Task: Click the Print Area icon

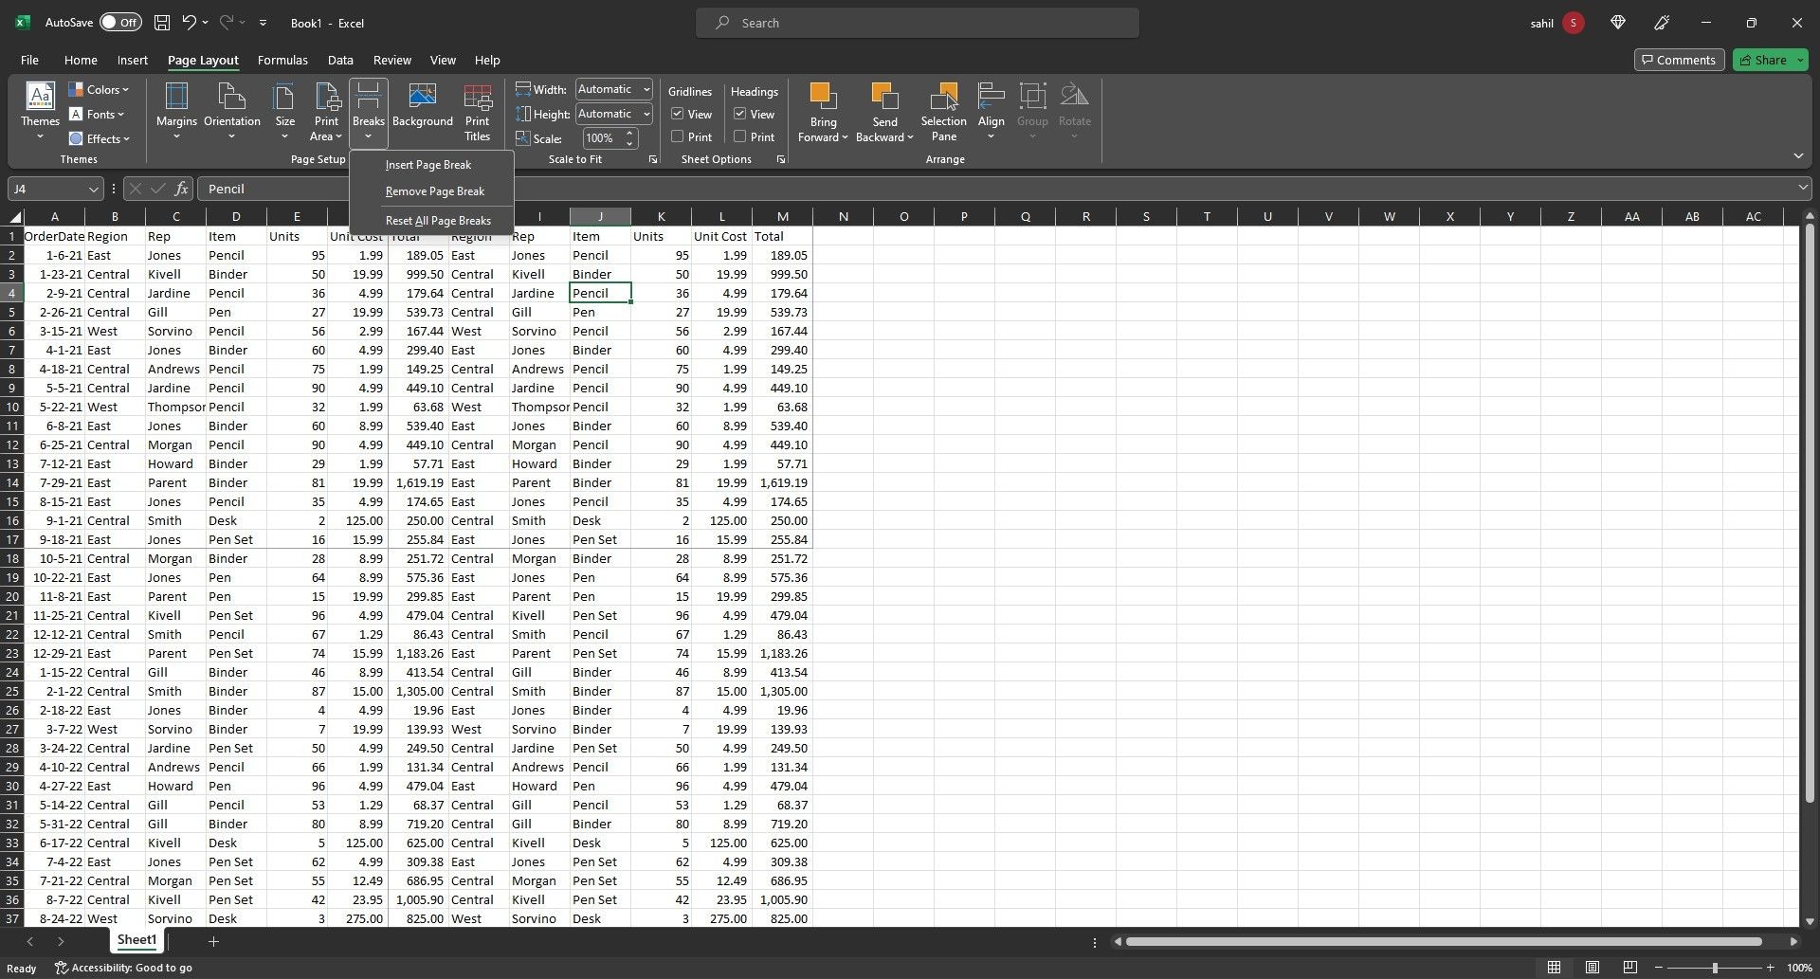Action: 326,96
